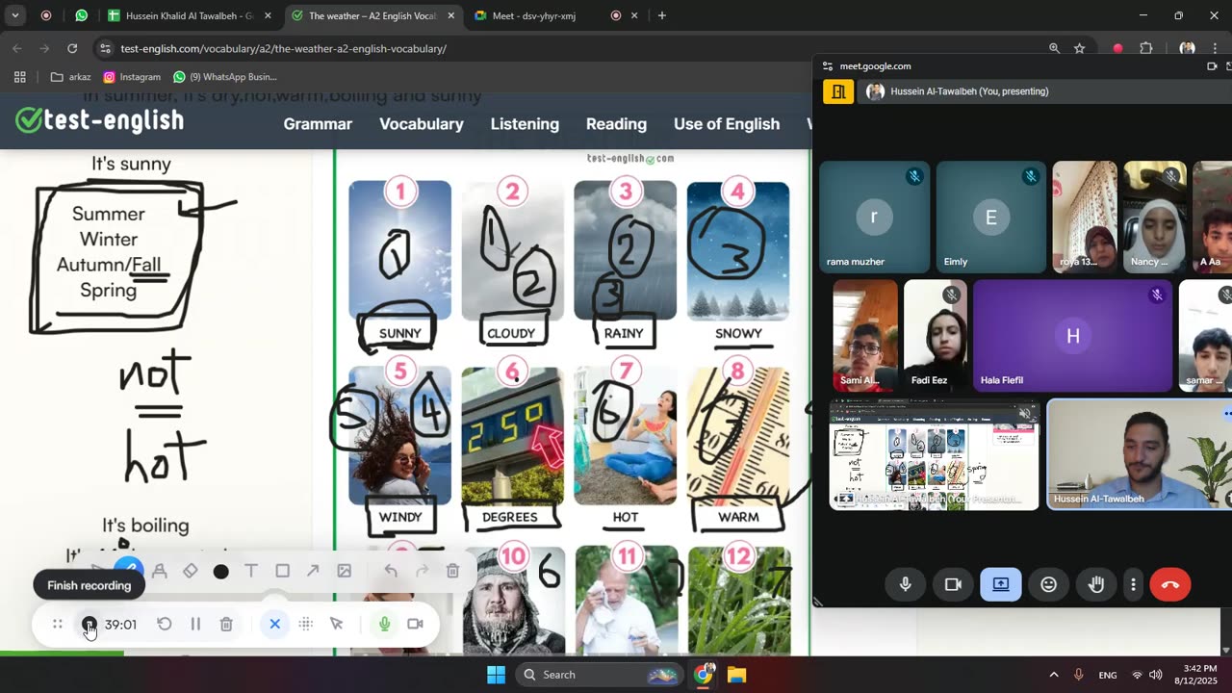Open the zoom magnifier icon in address bar
The height and width of the screenshot is (693, 1232).
(x=1054, y=48)
